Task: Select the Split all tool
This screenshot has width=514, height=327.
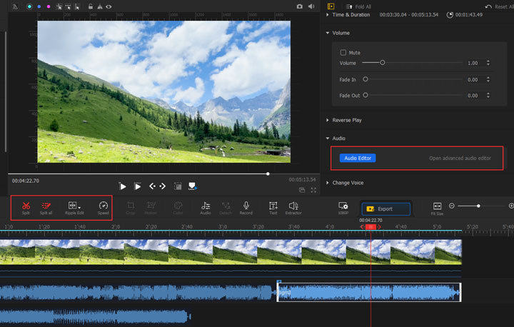Action: pyautogui.click(x=46, y=206)
